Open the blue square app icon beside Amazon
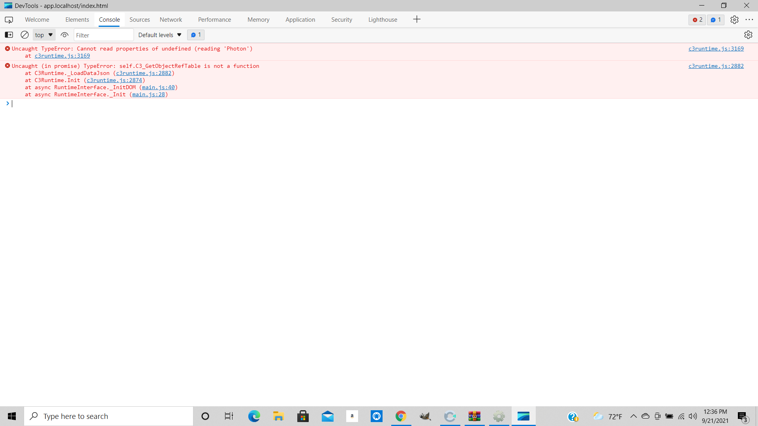This screenshot has height=426, width=758. [377, 416]
